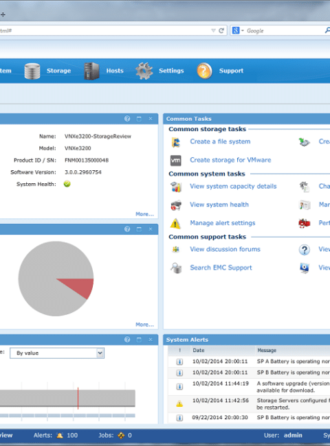The width and height of the screenshot is (330, 446).
Task: Click Create storage for VMware link
Action: coord(230,160)
